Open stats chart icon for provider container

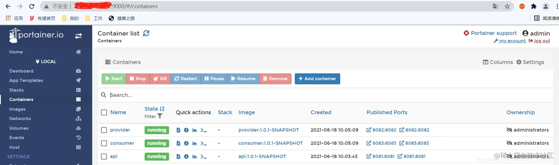(194, 130)
